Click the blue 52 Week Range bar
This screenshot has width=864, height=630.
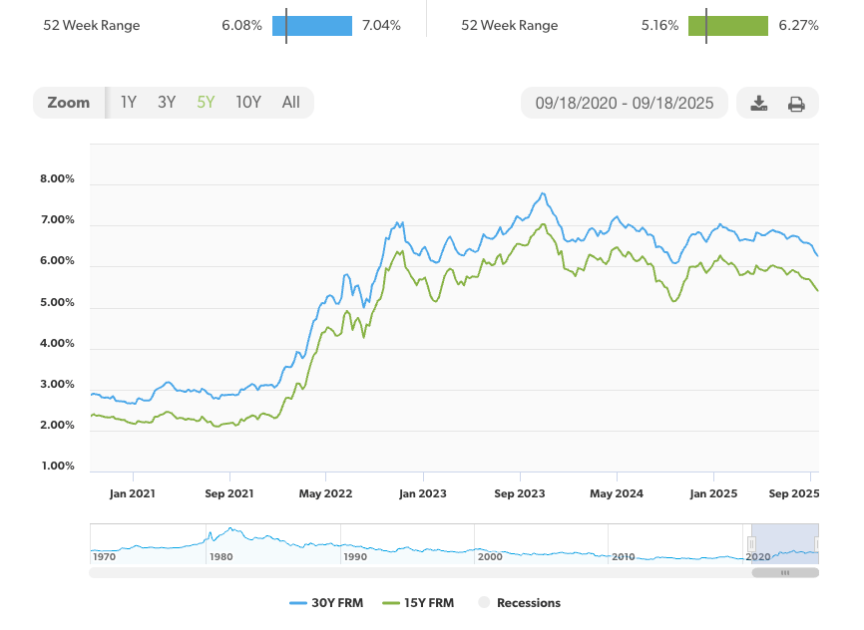pos(312,26)
